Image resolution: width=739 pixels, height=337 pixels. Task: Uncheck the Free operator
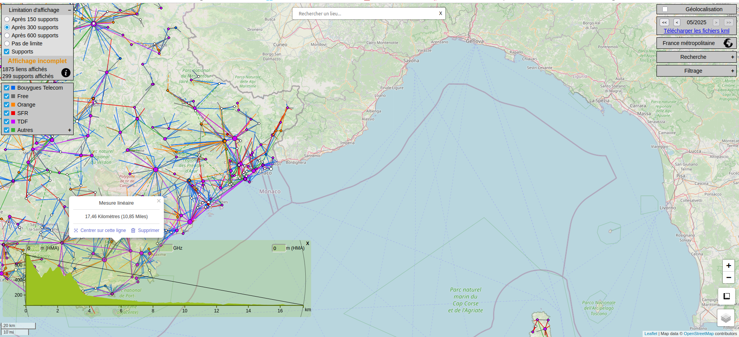pos(7,96)
